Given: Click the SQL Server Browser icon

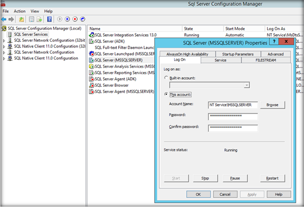Looking at the screenshot, I should [91, 85].
